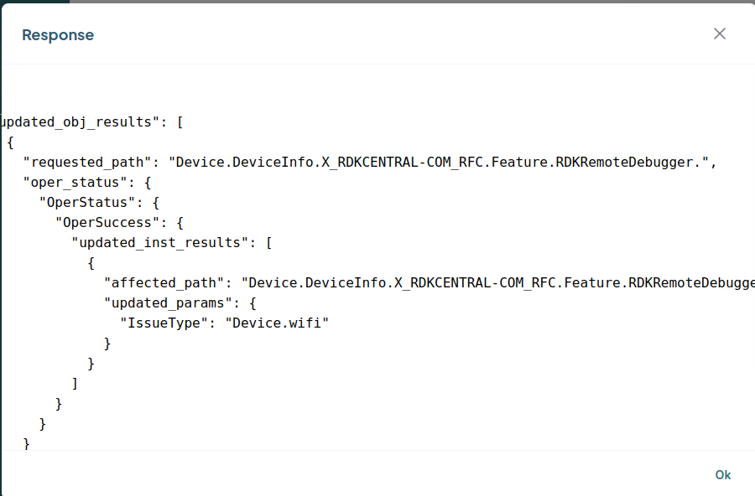Click the Response dialog title
The image size is (755, 496).
58,35
